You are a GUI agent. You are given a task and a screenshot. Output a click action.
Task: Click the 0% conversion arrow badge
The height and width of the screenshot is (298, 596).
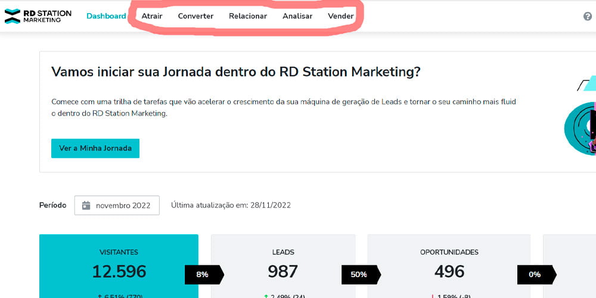point(537,274)
